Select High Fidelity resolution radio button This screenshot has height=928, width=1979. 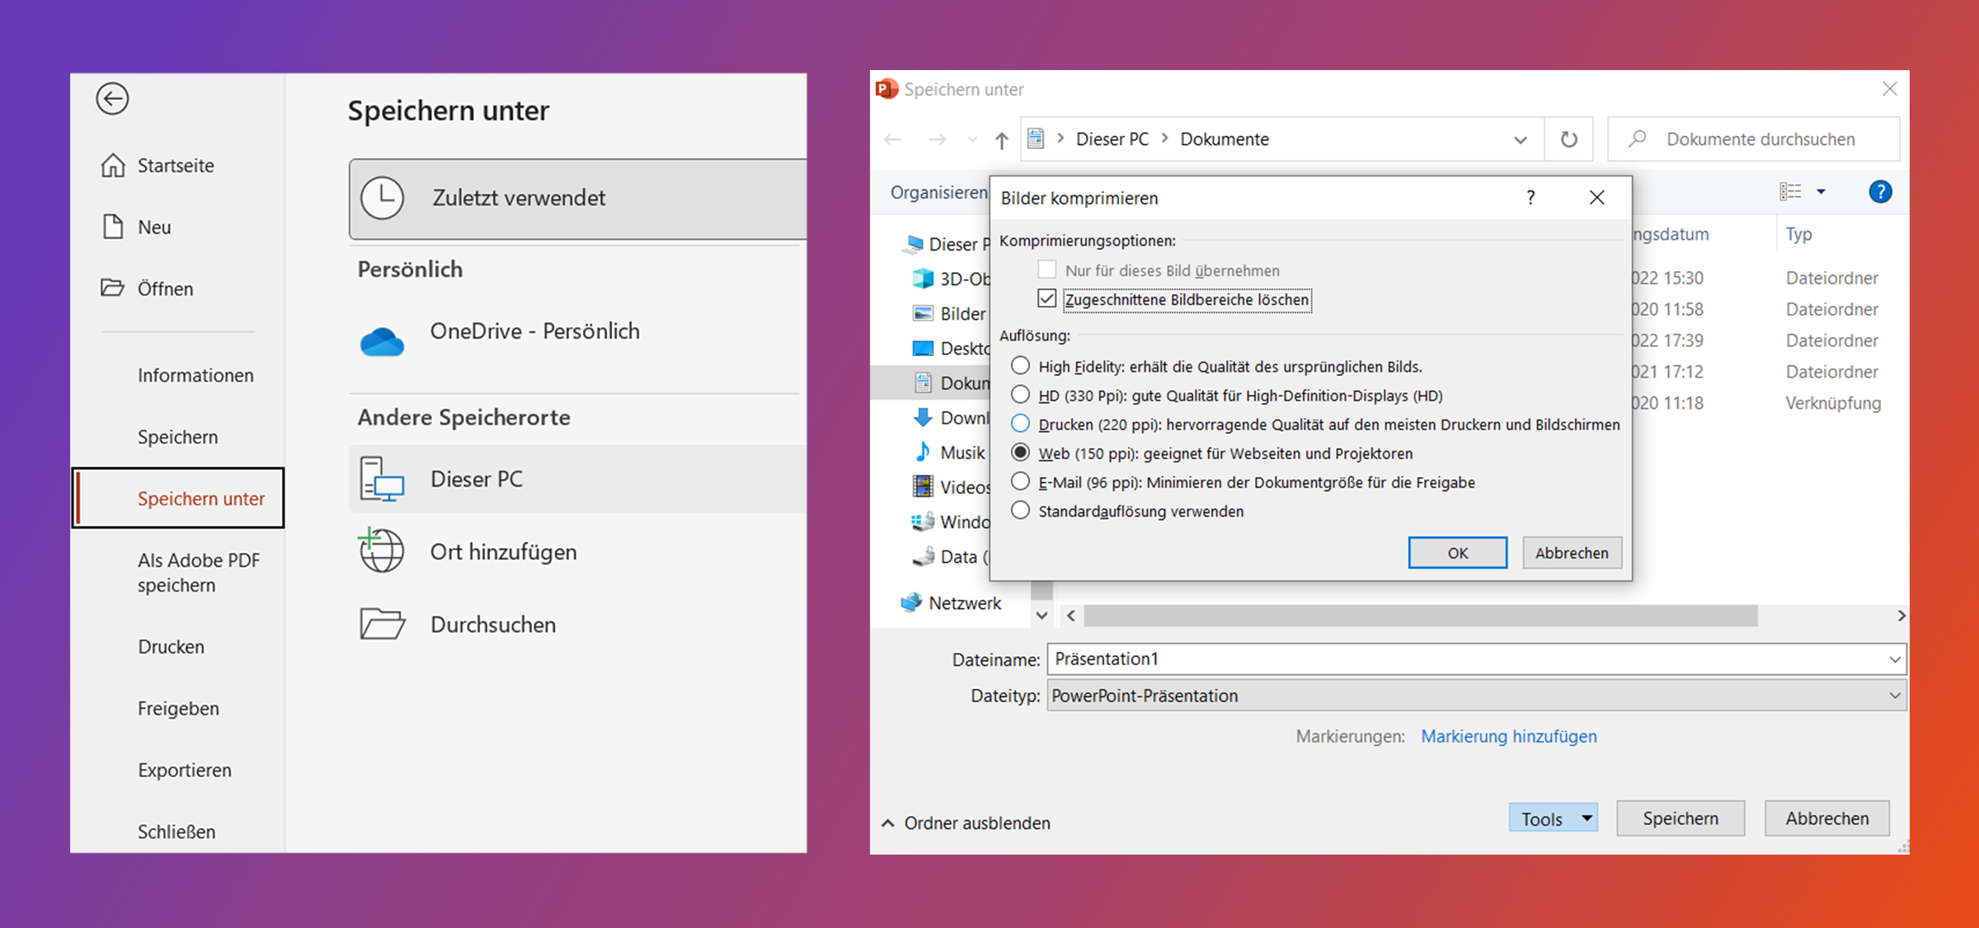[x=1021, y=366]
